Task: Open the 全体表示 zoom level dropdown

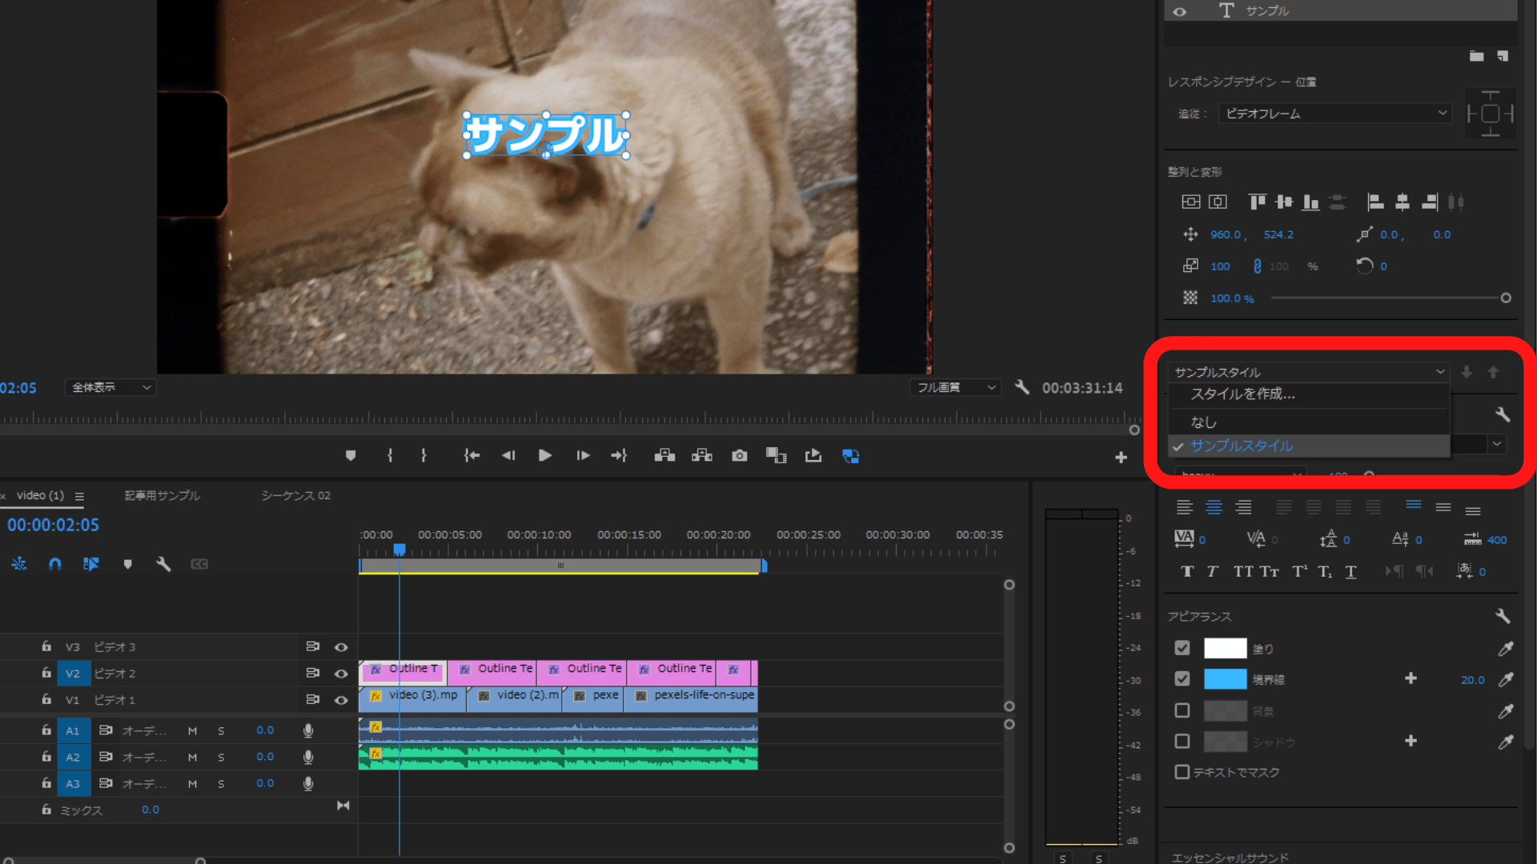Action: point(110,387)
